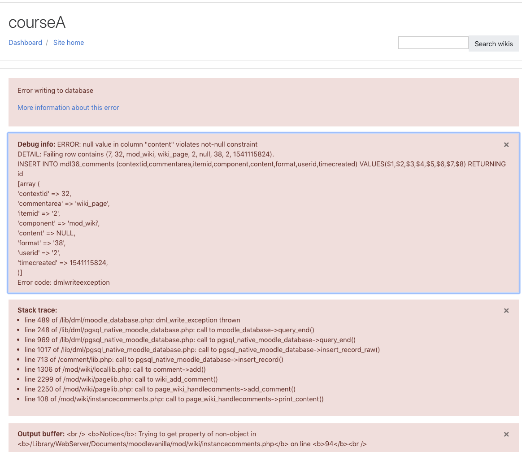Select the 'Stack trace:' bold label

37,310
